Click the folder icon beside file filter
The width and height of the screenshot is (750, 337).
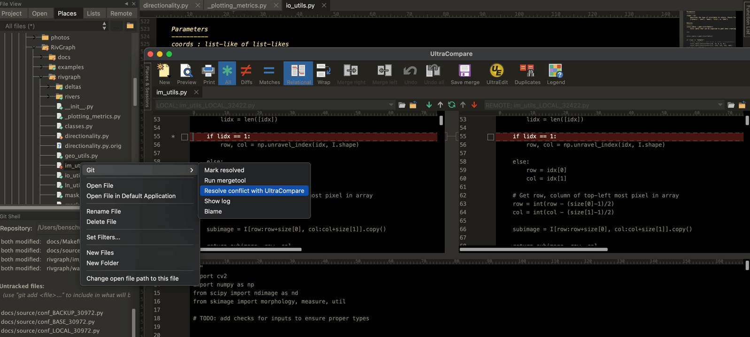130,26
